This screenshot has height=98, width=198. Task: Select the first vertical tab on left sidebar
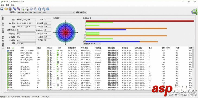pos(3,18)
